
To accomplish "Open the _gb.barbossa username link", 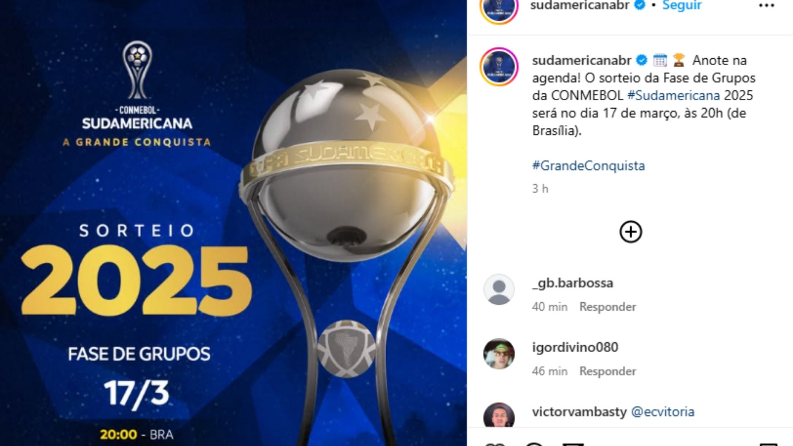I will [x=572, y=283].
